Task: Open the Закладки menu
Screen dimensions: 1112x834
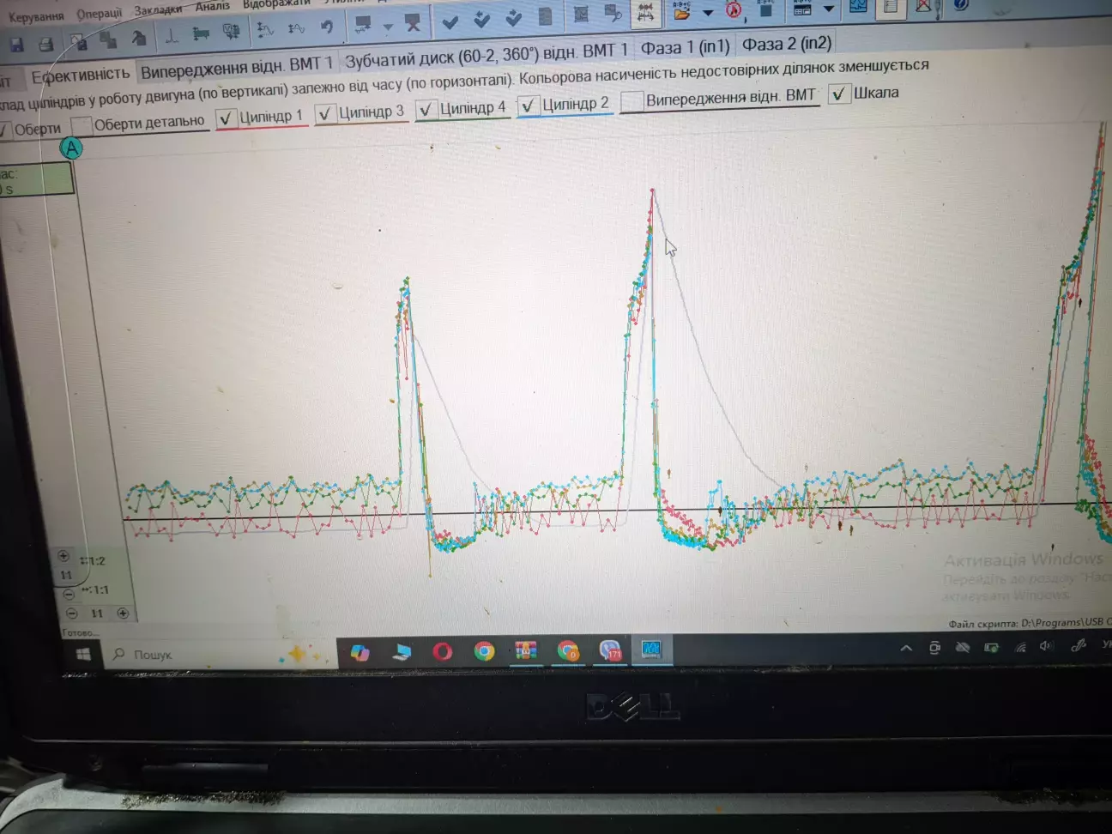Action: click(158, 10)
